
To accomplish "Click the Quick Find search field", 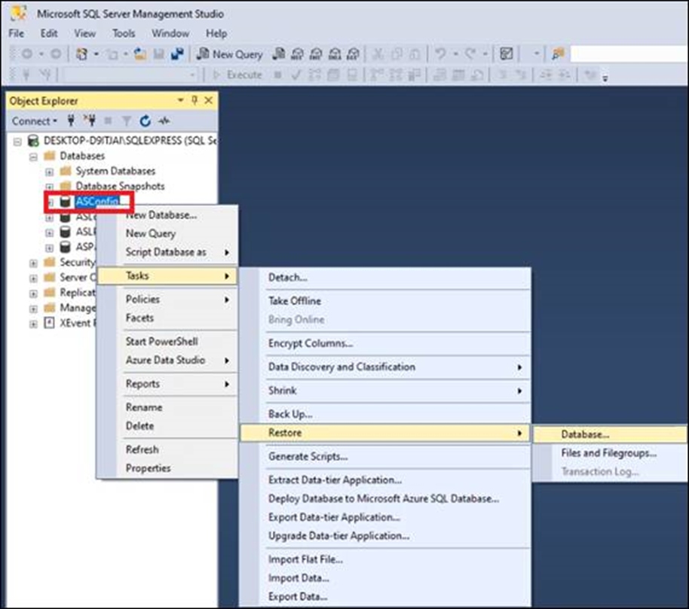I will 629,54.
